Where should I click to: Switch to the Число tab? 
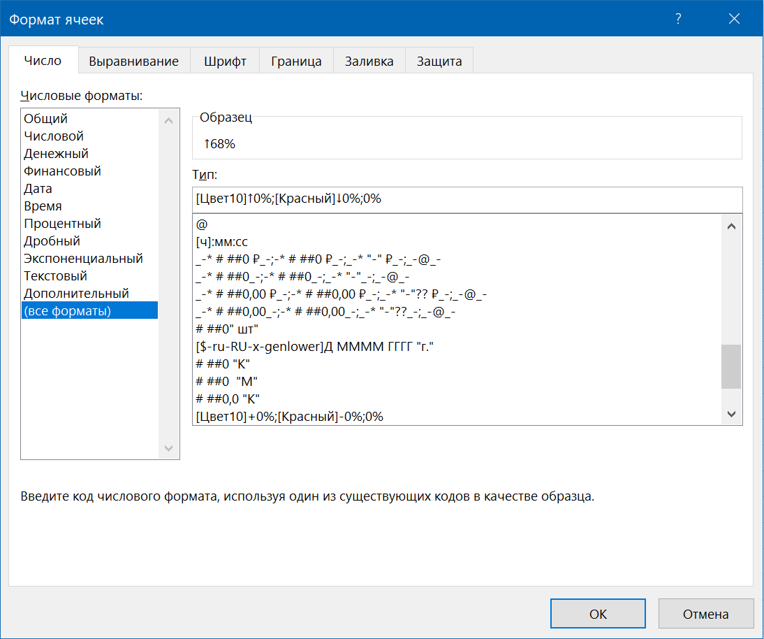[43, 61]
